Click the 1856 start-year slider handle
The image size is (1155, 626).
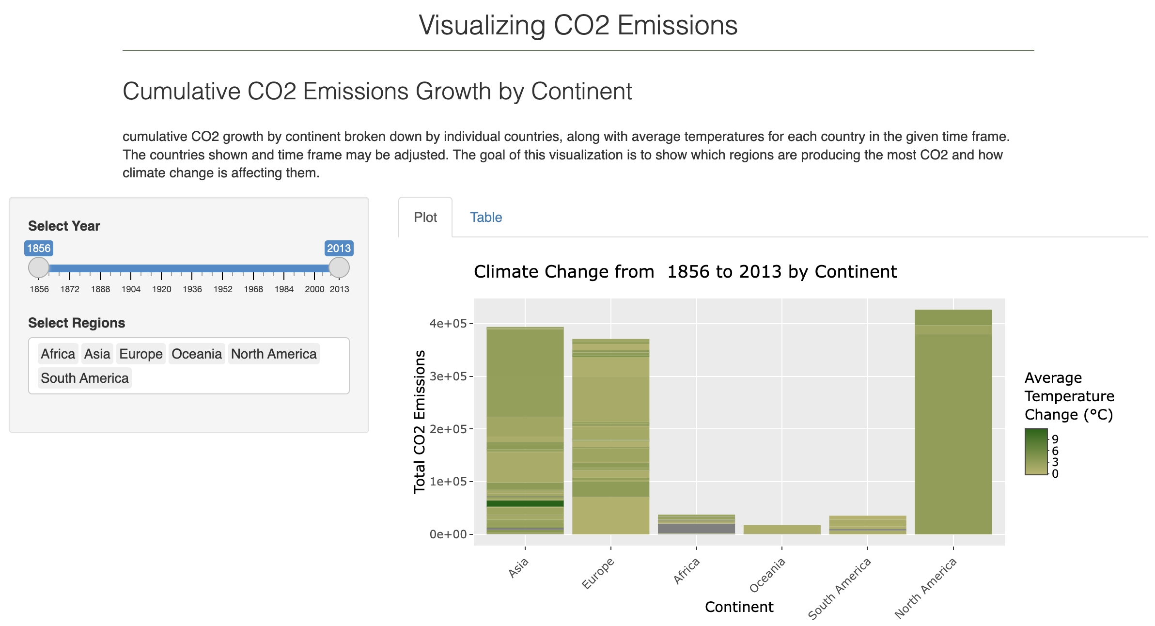[x=39, y=267]
